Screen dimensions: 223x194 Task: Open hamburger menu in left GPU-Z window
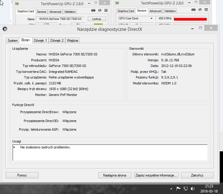click(x=106, y=10)
